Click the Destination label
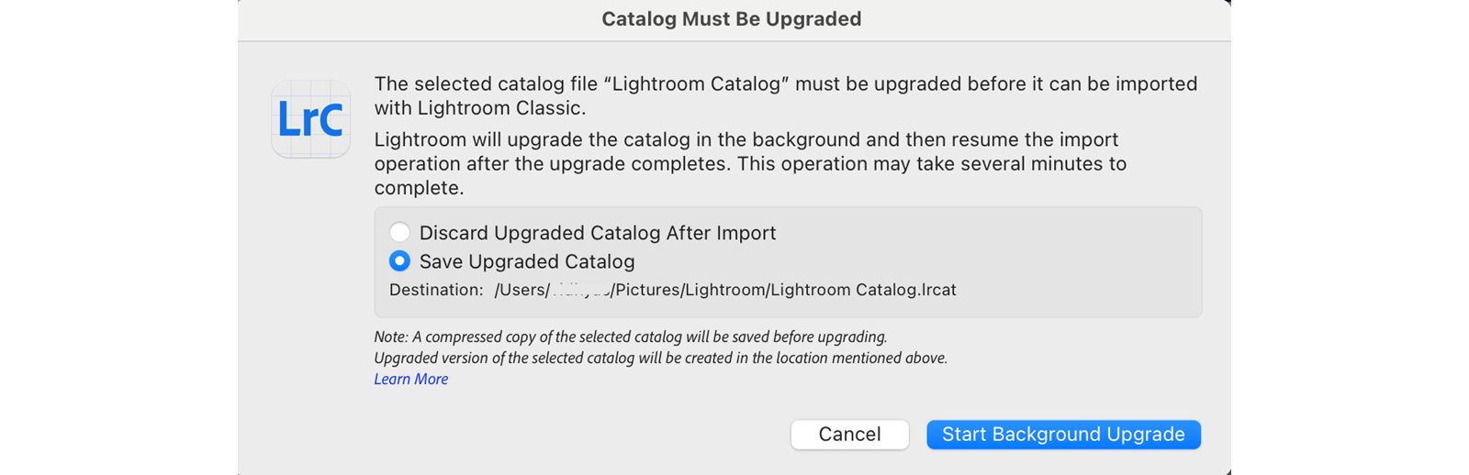Image resolution: width=1469 pixels, height=475 pixels. pos(435,291)
